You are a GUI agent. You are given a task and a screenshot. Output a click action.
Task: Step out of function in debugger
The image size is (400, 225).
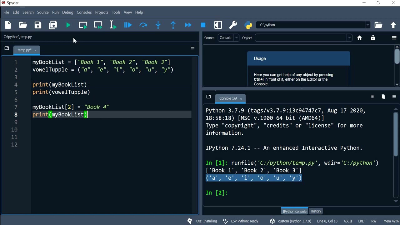pos(173,25)
